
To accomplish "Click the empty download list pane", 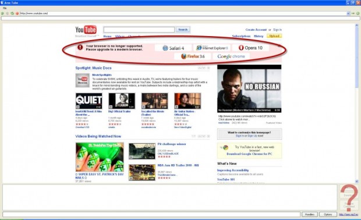I will [170, 197].
